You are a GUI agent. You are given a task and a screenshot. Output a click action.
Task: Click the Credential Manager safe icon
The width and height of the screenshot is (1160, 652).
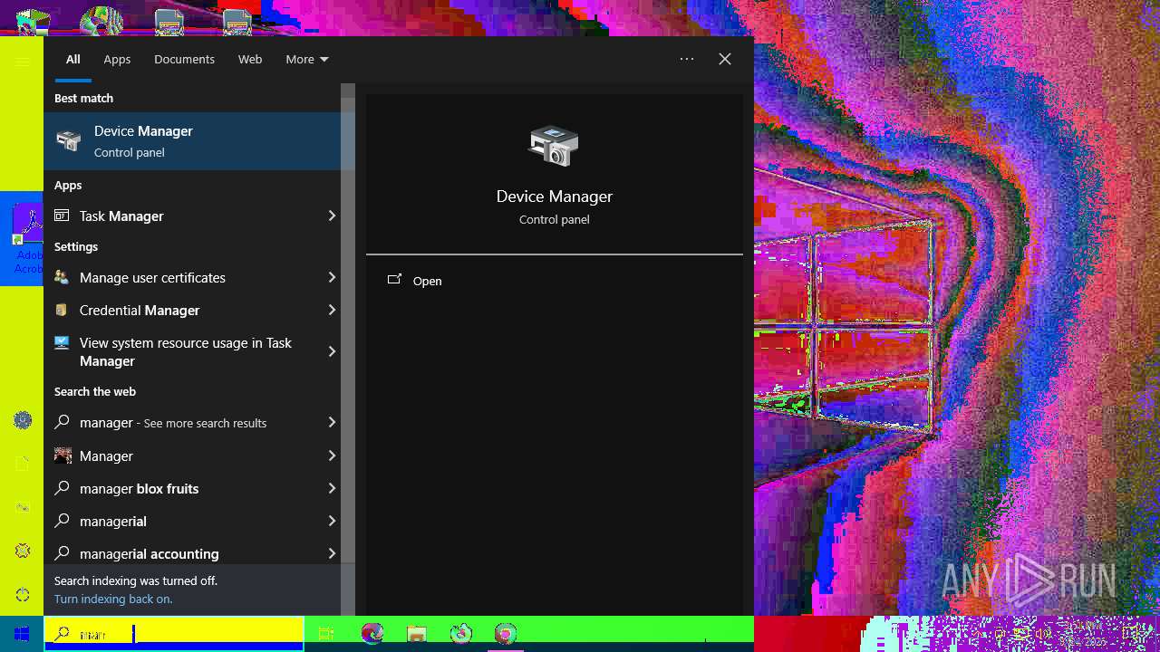click(62, 310)
